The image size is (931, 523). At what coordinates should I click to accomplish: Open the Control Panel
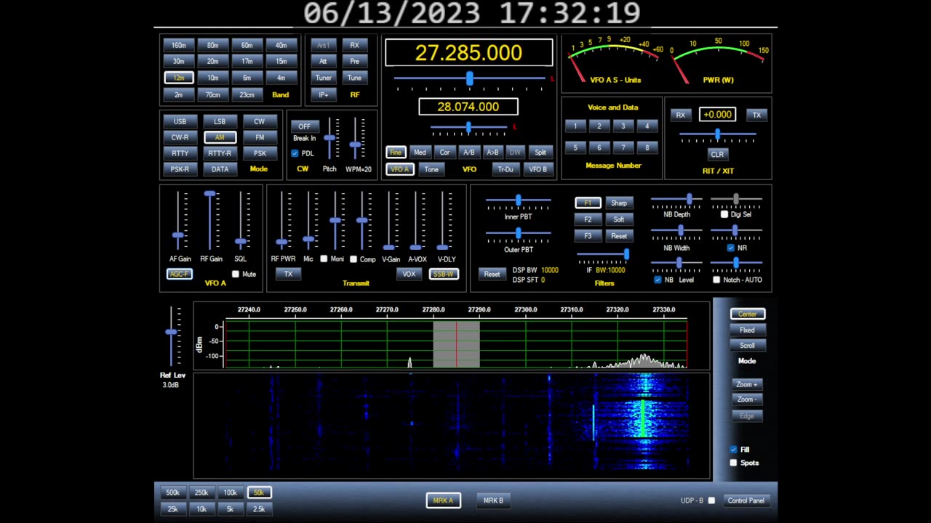pos(746,500)
